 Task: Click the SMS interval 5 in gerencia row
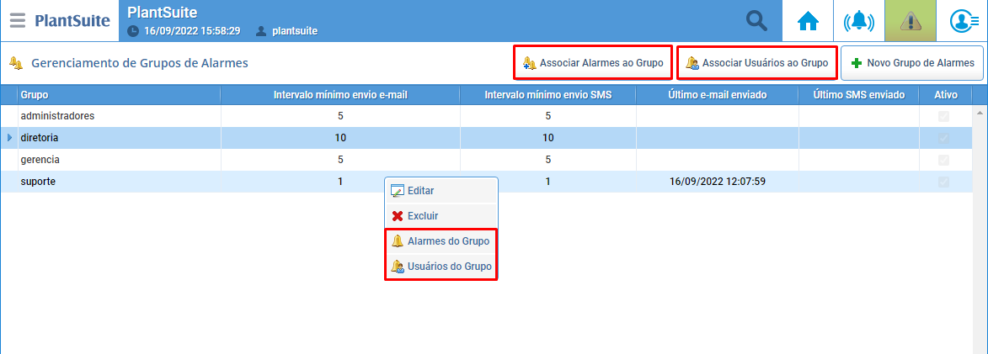[x=547, y=160]
